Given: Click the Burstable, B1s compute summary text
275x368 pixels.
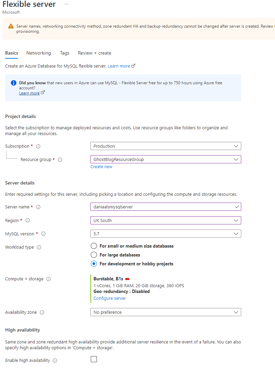Looking at the screenshot, I should (x=108, y=279).
